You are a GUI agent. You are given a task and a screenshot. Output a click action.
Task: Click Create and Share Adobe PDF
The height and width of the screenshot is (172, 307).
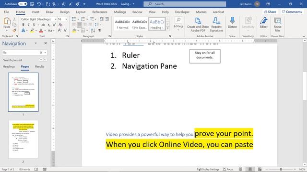[198, 24]
